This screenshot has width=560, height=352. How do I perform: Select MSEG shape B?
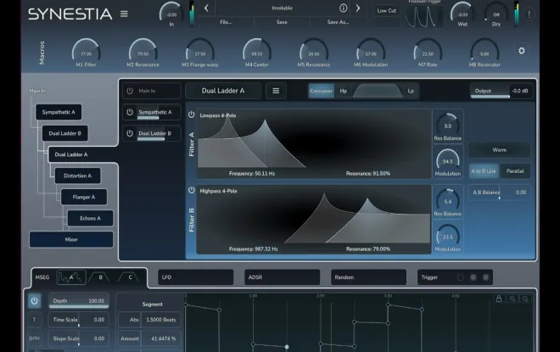[x=100, y=277]
